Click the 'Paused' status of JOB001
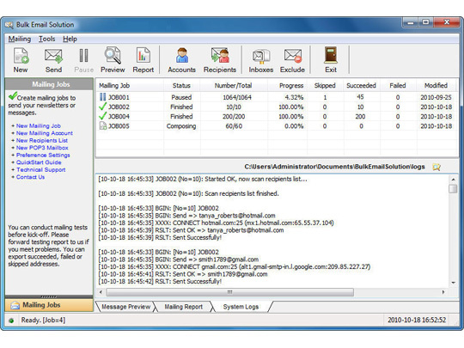Image resolution: width=464 pixels, height=348 pixels. 181,97
